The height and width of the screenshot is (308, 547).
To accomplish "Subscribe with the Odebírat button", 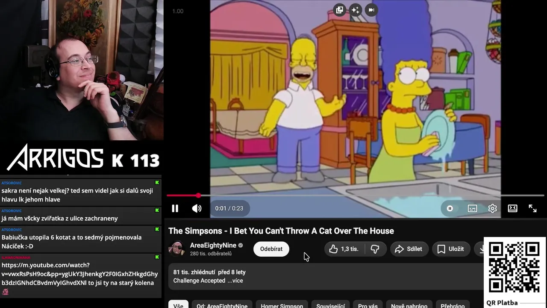I will tap(271, 249).
